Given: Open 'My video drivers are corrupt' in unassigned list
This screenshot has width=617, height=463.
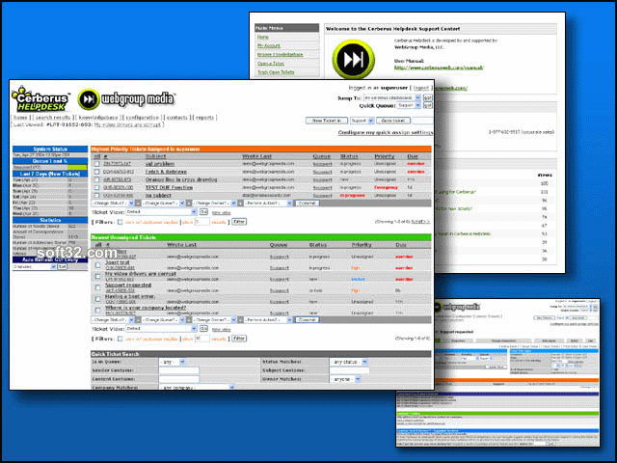Looking at the screenshot, I should [x=141, y=274].
